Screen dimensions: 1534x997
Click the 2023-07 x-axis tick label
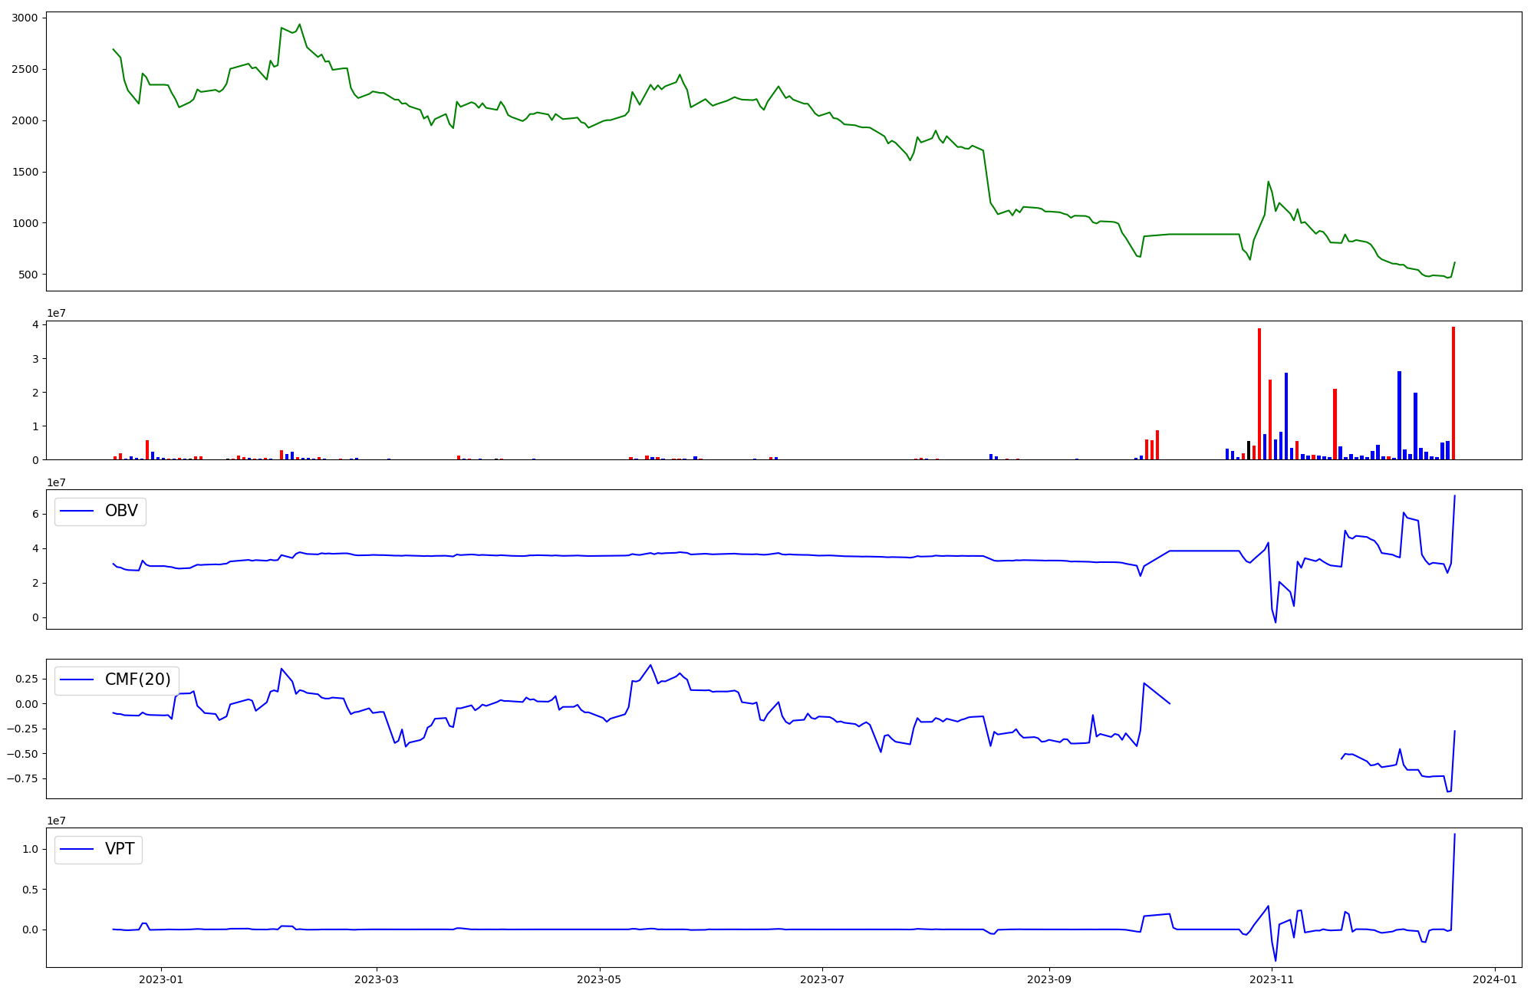tap(822, 979)
